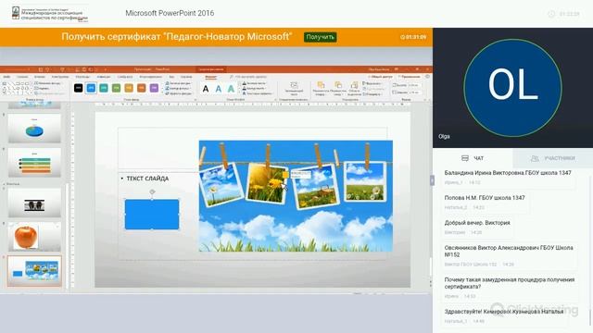
Task: Click the shape Height input field
Action: [x=414, y=85]
